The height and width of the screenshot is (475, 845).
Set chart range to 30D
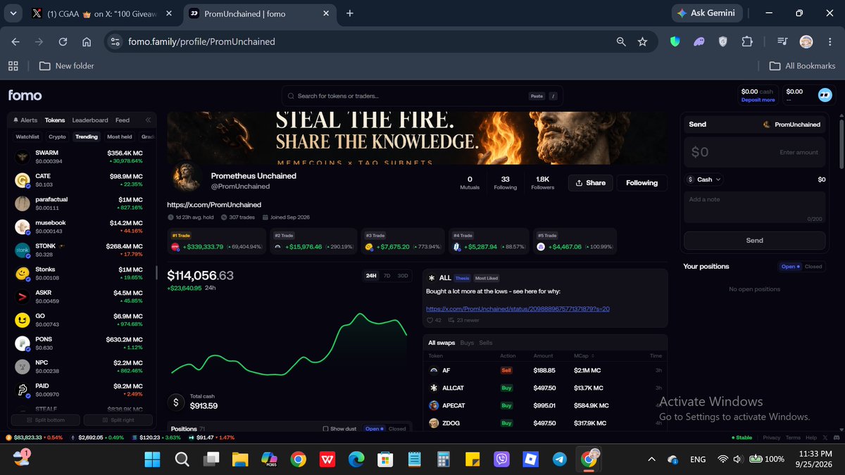pos(402,276)
